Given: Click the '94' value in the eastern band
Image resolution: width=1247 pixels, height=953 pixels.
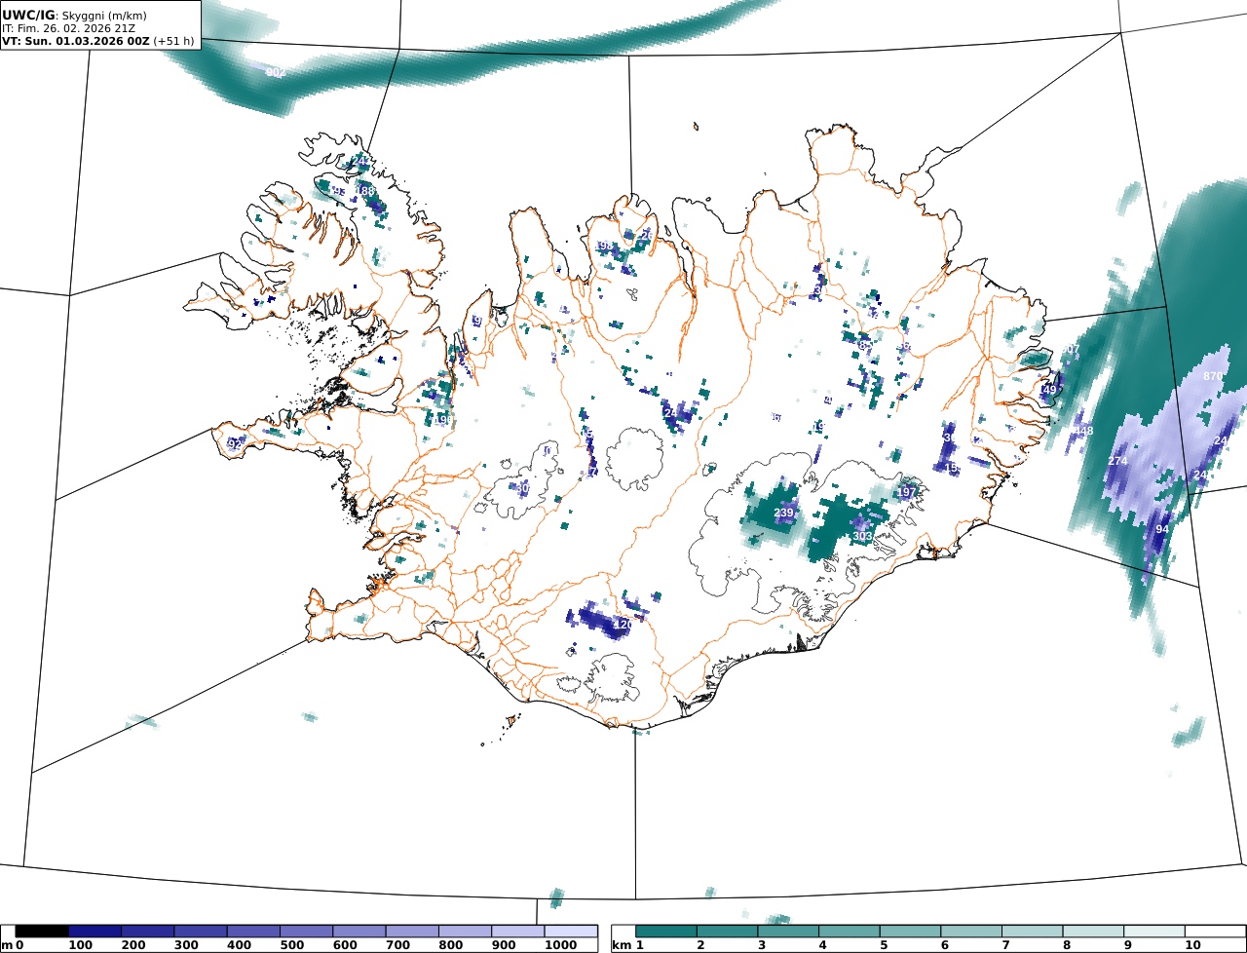Looking at the screenshot, I should click(x=1161, y=529).
